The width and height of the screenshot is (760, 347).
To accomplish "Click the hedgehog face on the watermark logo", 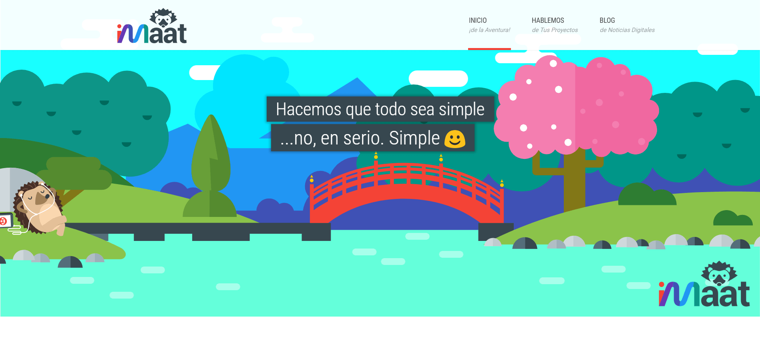I will [719, 273].
